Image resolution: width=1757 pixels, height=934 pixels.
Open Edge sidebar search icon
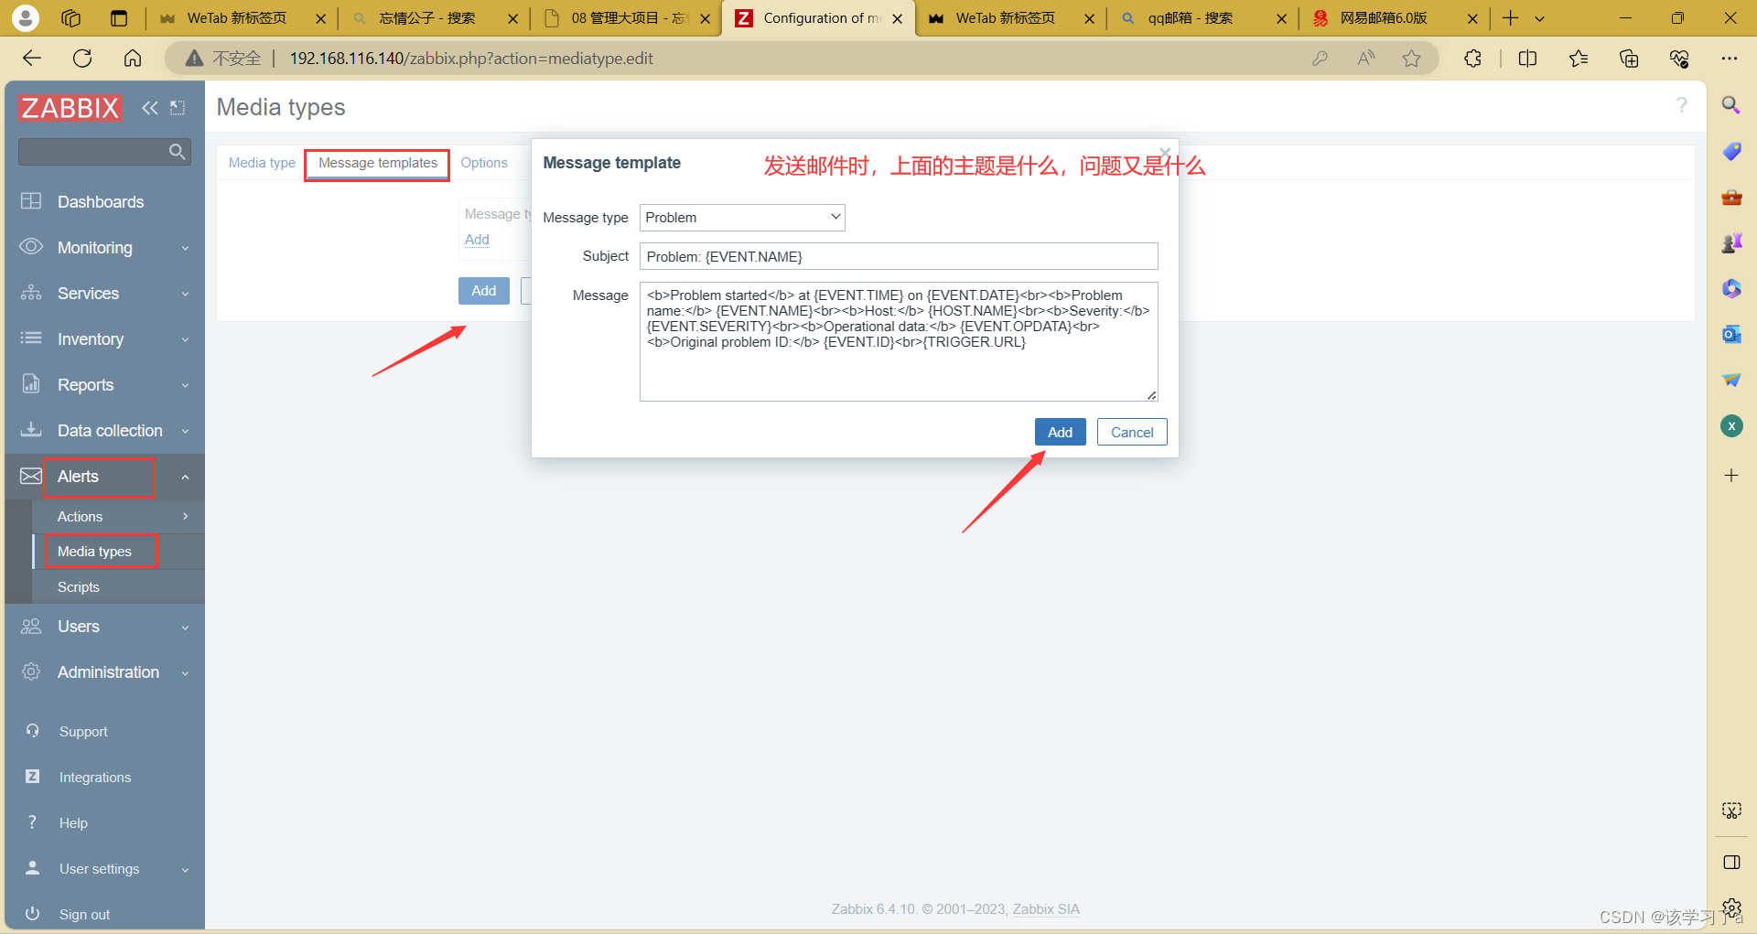point(1731,105)
